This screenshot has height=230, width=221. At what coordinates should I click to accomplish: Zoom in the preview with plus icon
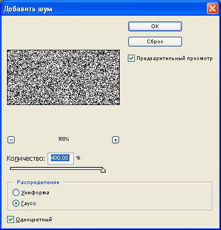(115, 140)
